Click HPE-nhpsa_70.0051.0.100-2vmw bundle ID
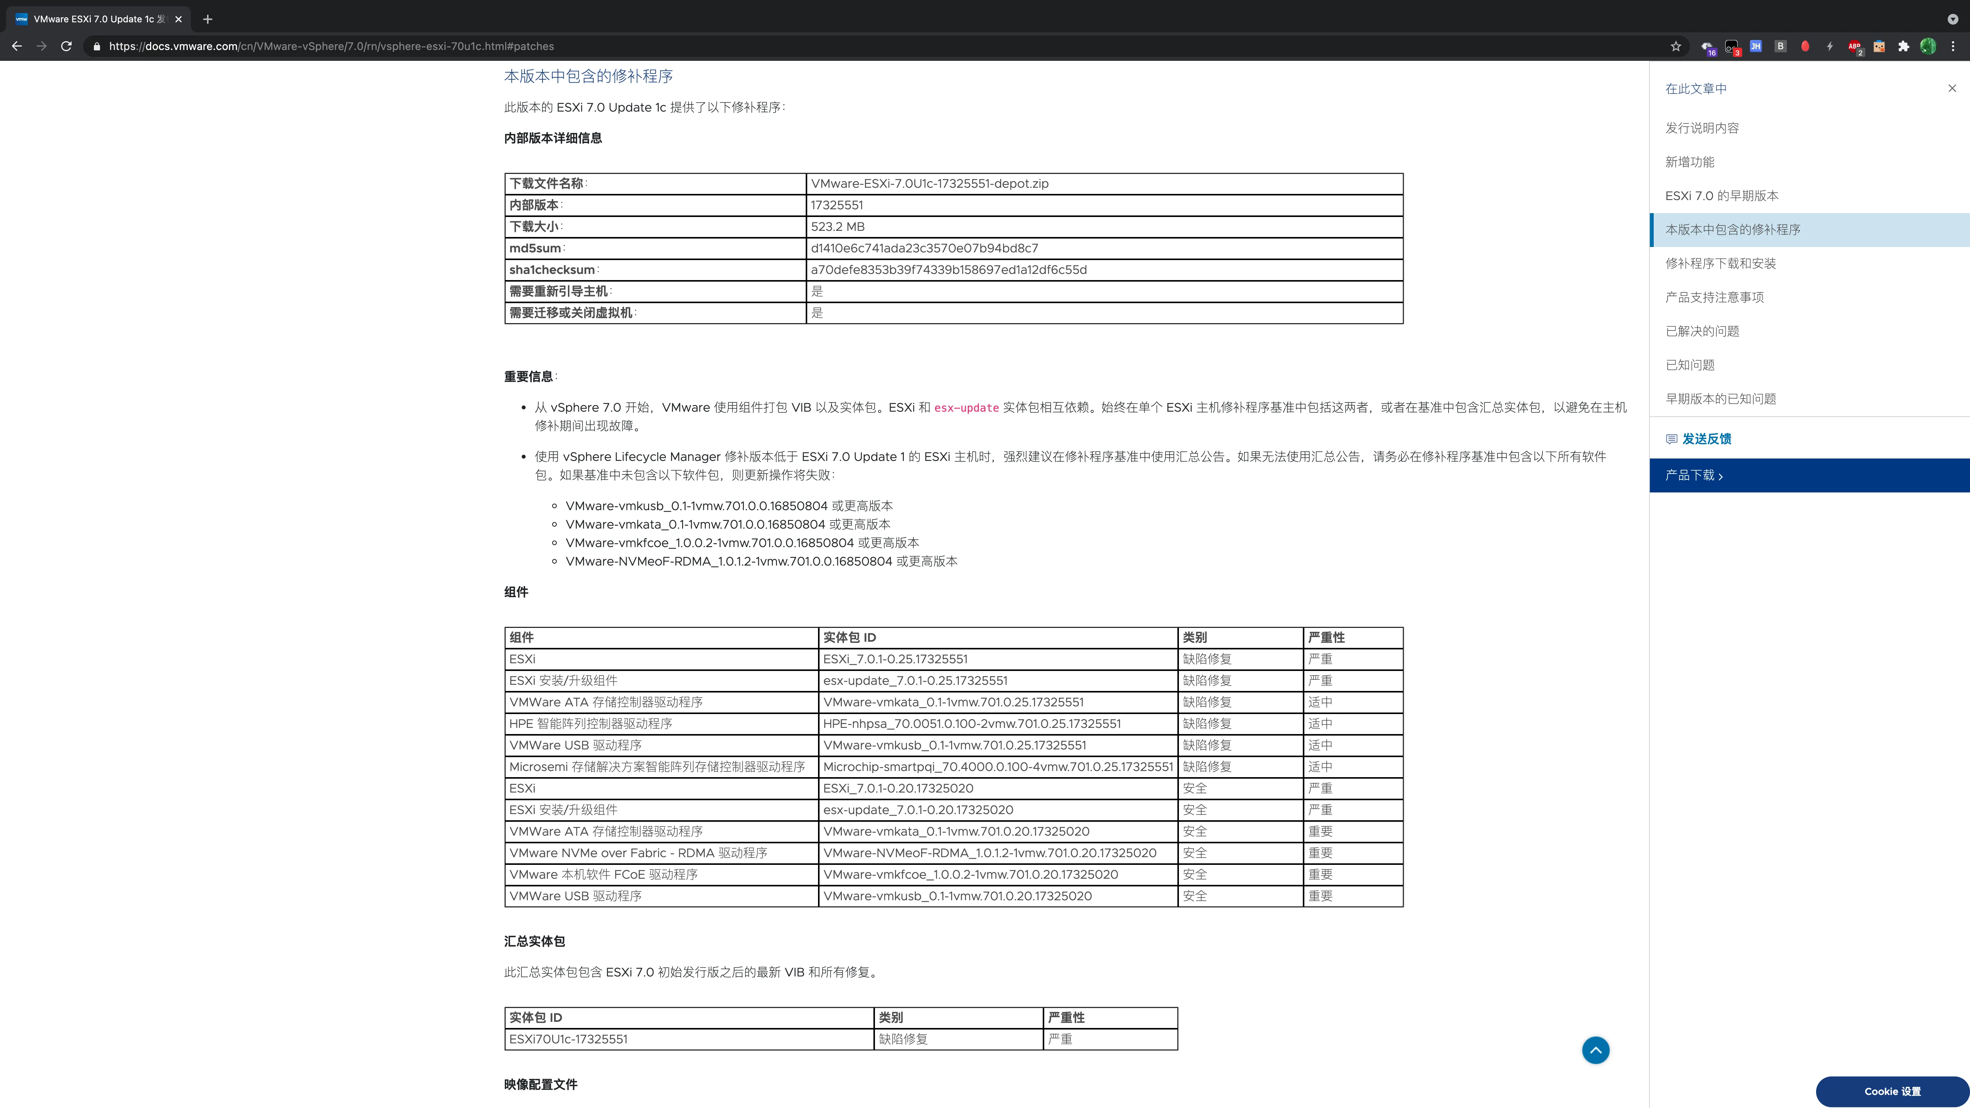Screen dimensions: 1970x1108 (x=971, y=723)
